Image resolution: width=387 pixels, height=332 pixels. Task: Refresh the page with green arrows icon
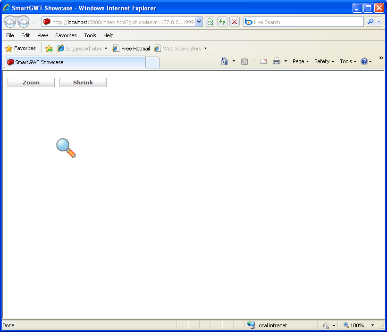coord(222,22)
